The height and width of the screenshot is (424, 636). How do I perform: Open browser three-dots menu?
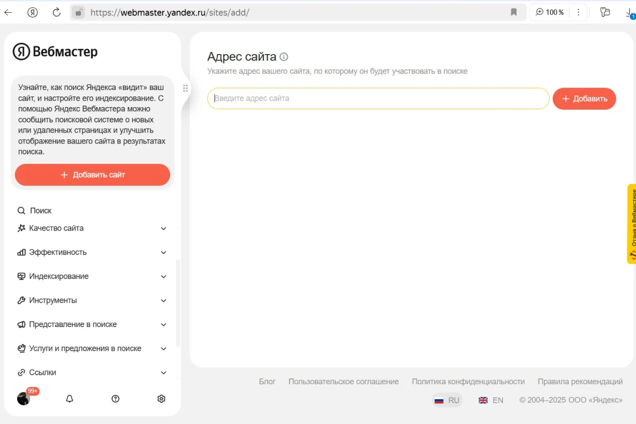(x=578, y=12)
